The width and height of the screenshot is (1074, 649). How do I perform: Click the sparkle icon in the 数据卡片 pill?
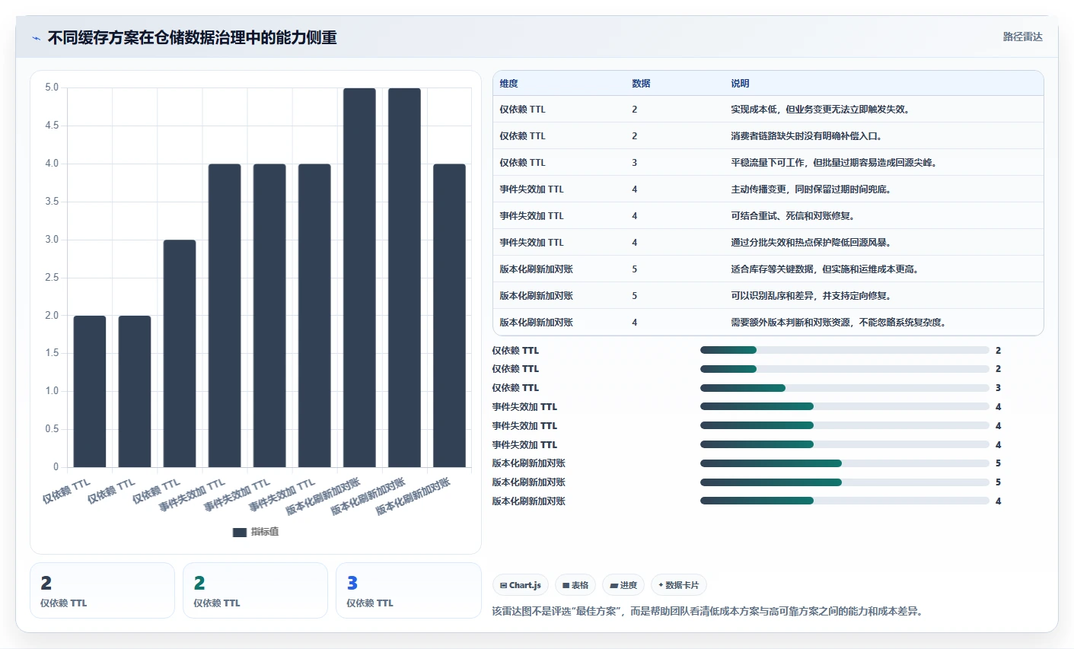(661, 585)
